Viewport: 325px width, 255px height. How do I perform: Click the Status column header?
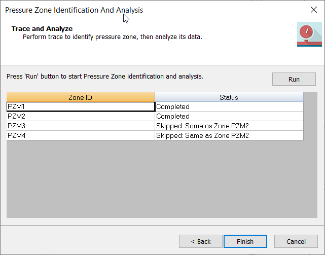coord(229,97)
